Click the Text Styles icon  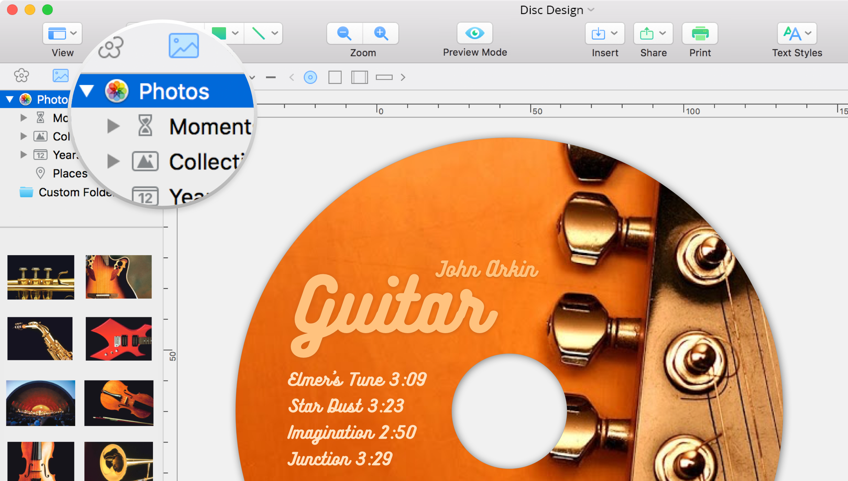coord(792,34)
